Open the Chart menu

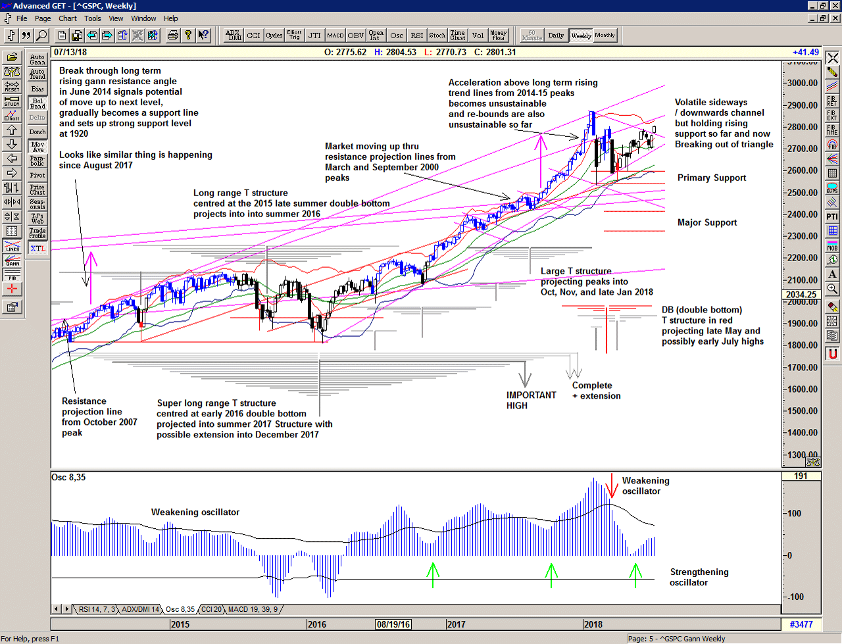tap(68, 18)
